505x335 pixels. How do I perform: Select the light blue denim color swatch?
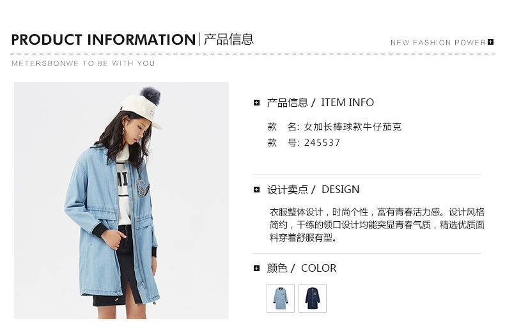tap(281, 299)
